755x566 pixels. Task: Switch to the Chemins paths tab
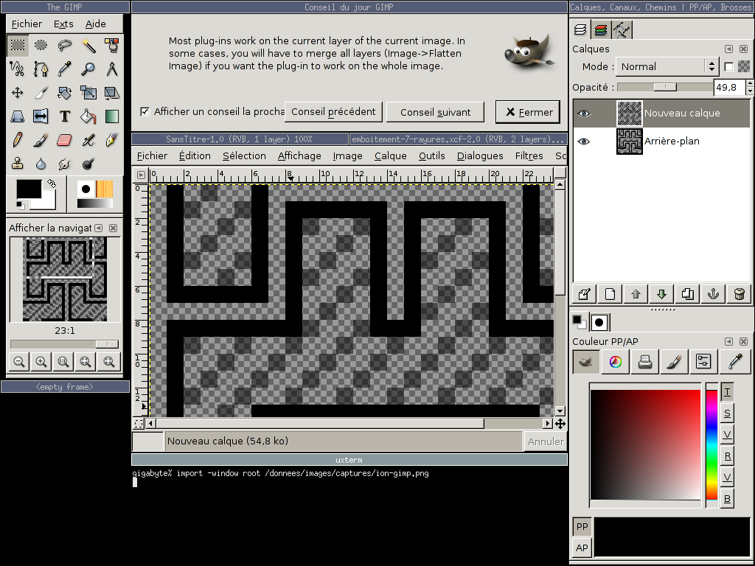(x=622, y=29)
